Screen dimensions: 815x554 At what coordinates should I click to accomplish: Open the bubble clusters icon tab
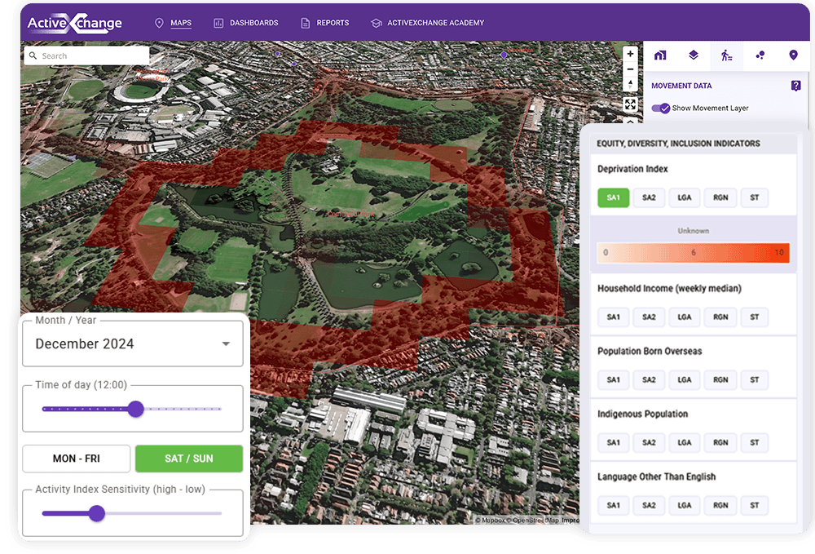tap(760, 55)
